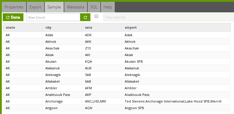Click the Ted Stevens Anchorage International airport cell

click(x=176, y=101)
